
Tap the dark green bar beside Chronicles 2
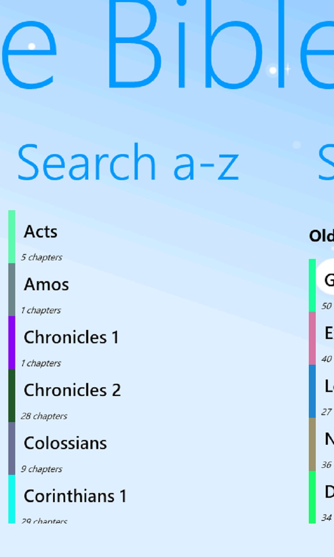(12, 395)
